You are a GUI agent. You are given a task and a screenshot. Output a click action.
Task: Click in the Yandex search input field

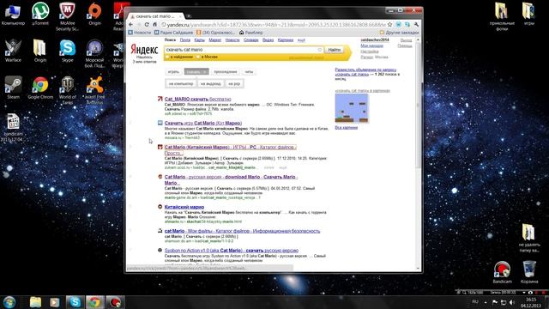[x=244, y=50]
